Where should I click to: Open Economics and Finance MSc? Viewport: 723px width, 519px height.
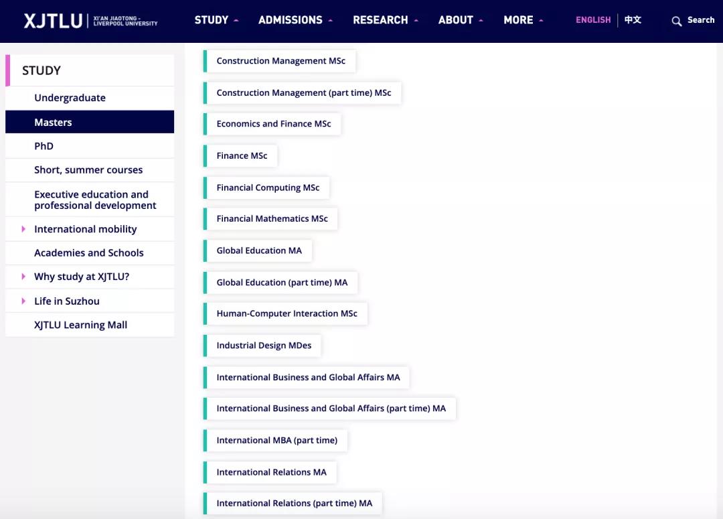[x=272, y=124]
